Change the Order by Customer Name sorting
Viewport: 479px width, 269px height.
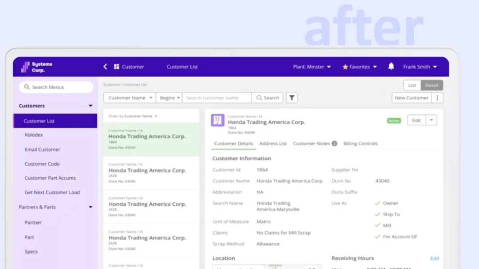(133, 116)
